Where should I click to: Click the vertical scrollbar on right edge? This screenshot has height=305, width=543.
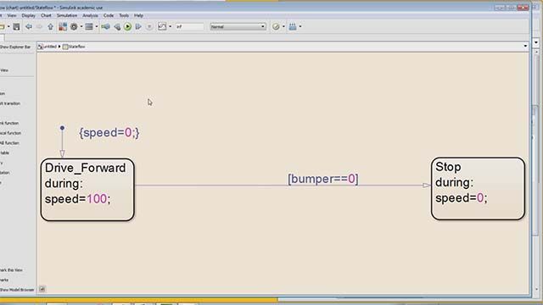536,169
